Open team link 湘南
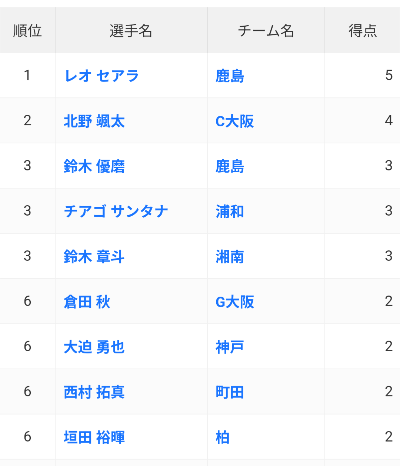The height and width of the screenshot is (466, 400). [230, 257]
